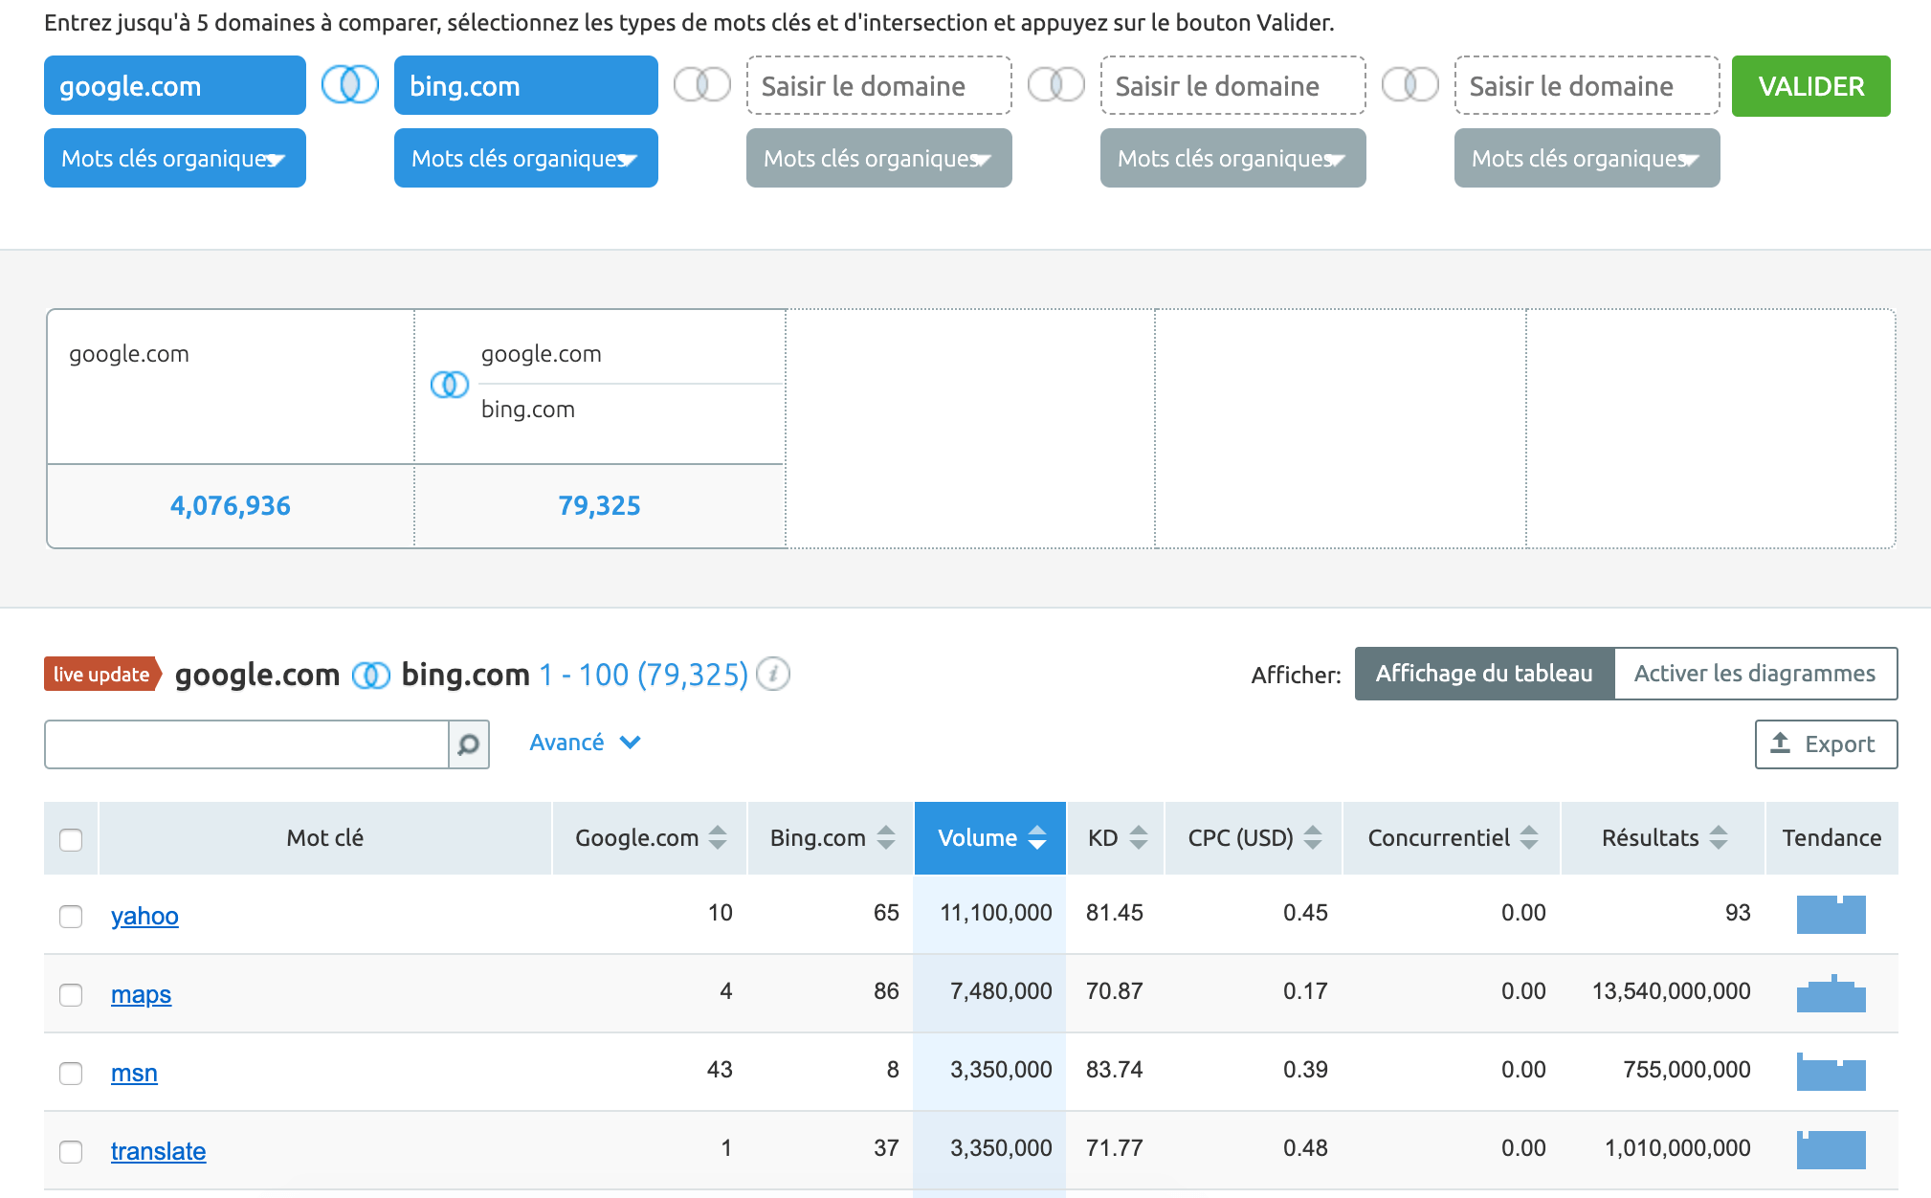Screen dimensions: 1931x1198
Task: Click the intersection icon between google.com and bing.com
Action: [349, 85]
